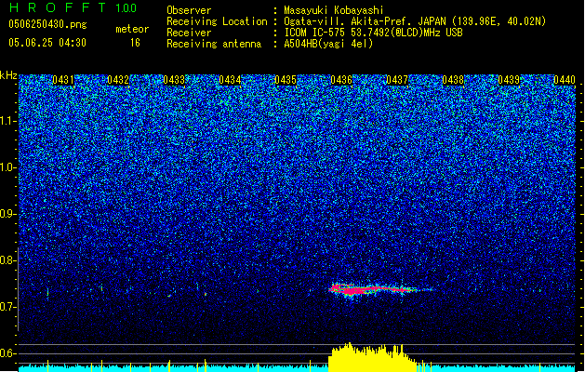Click the 0436 time marker

(x=341, y=80)
